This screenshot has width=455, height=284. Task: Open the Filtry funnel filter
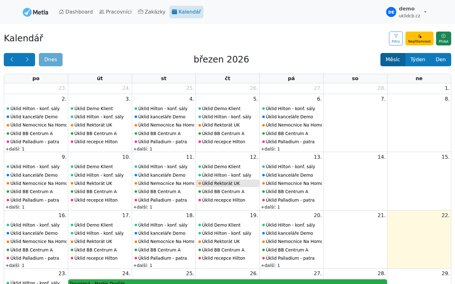(396, 38)
